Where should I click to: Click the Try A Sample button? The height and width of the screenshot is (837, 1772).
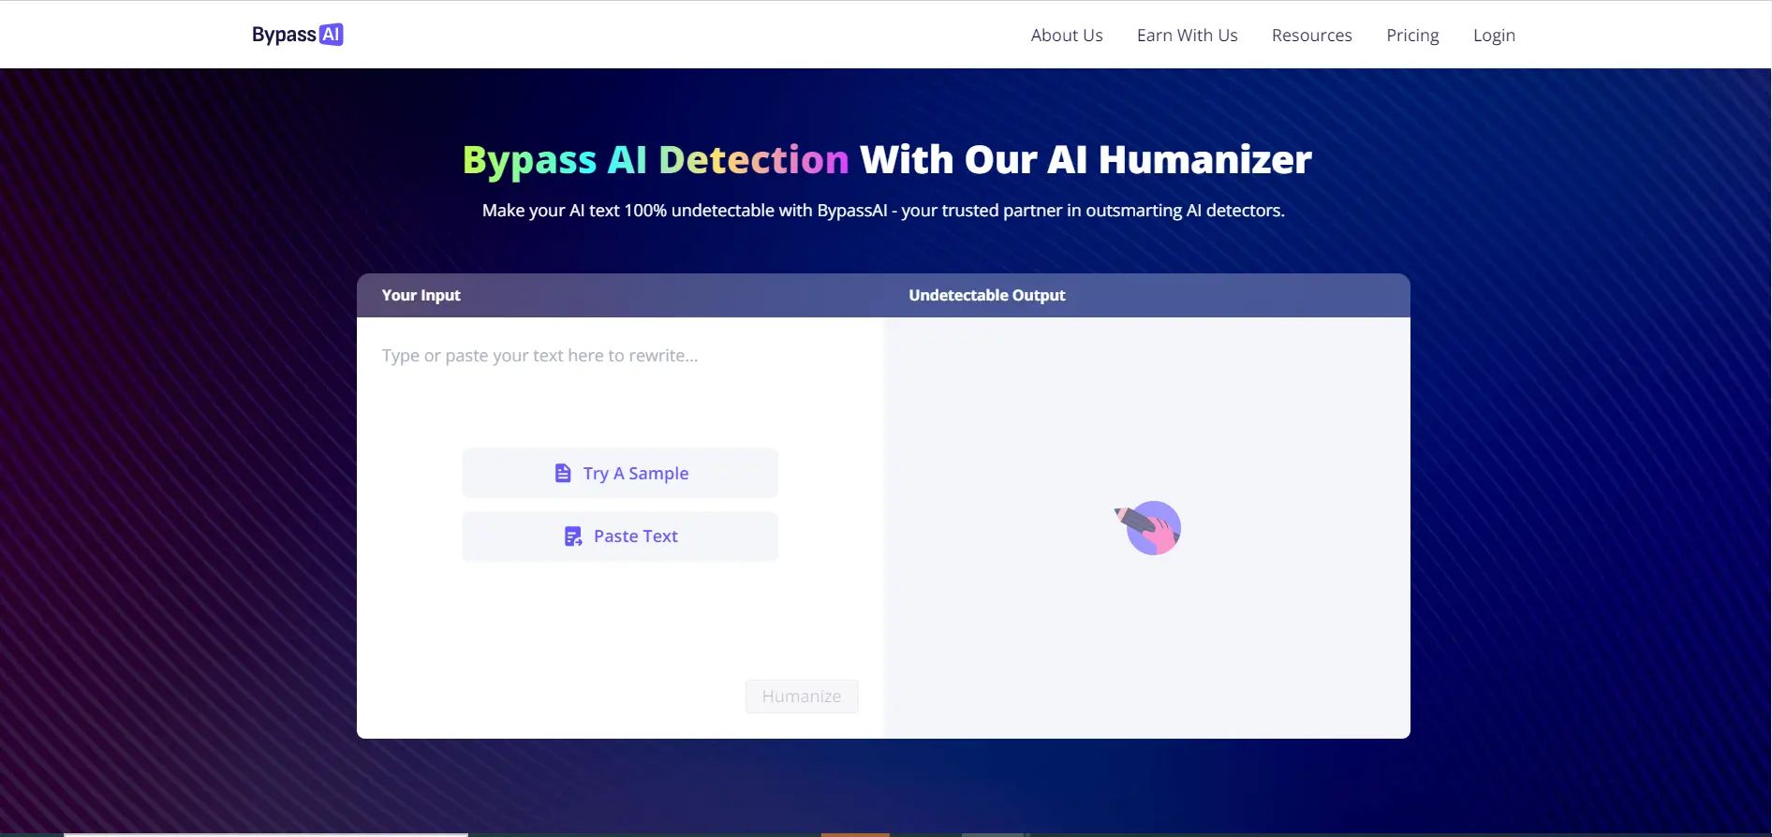tap(620, 473)
